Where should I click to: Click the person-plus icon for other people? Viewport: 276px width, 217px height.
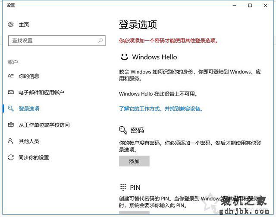[x=11, y=141]
